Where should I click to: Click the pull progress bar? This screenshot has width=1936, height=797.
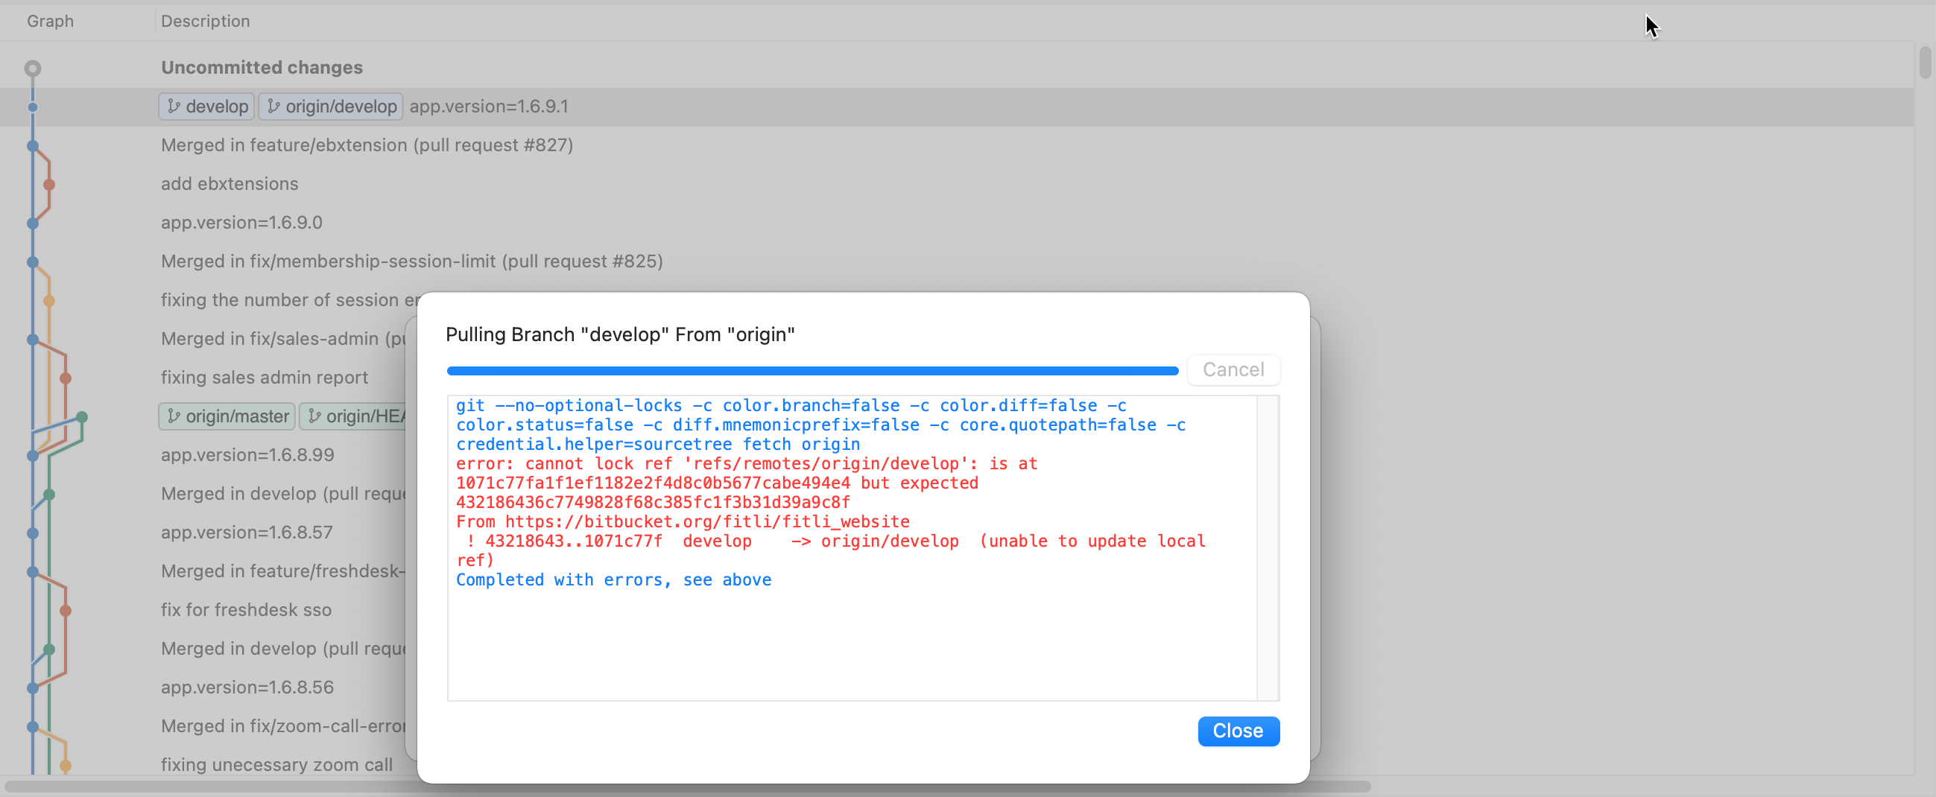tap(812, 370)
